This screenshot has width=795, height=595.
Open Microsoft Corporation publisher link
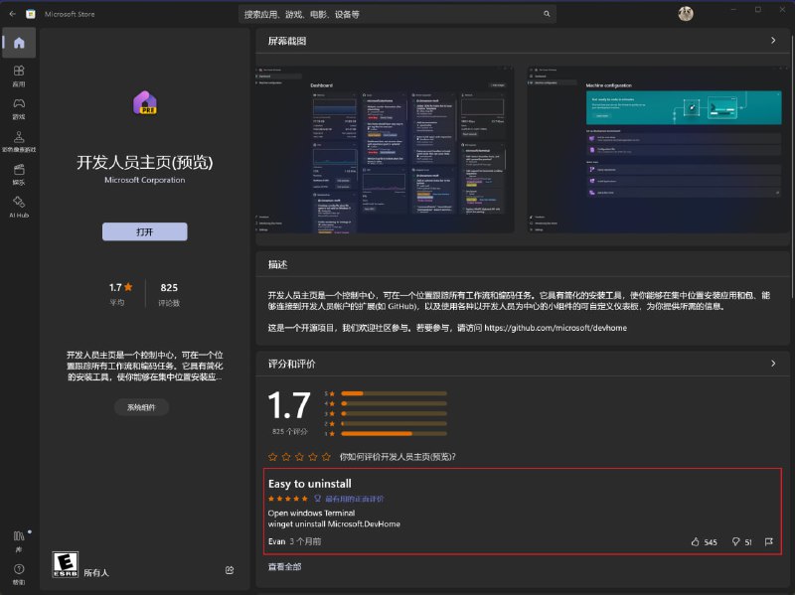point(144,180)
